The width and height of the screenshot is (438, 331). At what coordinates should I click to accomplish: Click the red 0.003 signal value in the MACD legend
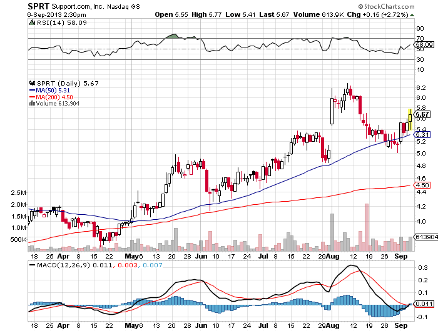point(128,265)
